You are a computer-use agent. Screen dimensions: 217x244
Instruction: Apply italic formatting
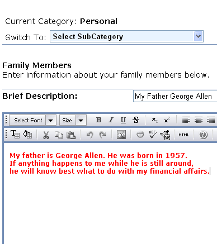(111, 120)
